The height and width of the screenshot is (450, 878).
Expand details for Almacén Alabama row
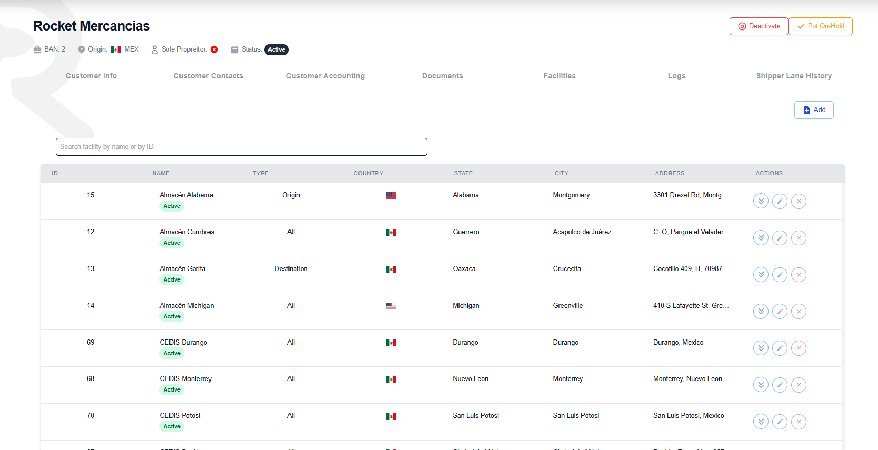coord(761,201)
